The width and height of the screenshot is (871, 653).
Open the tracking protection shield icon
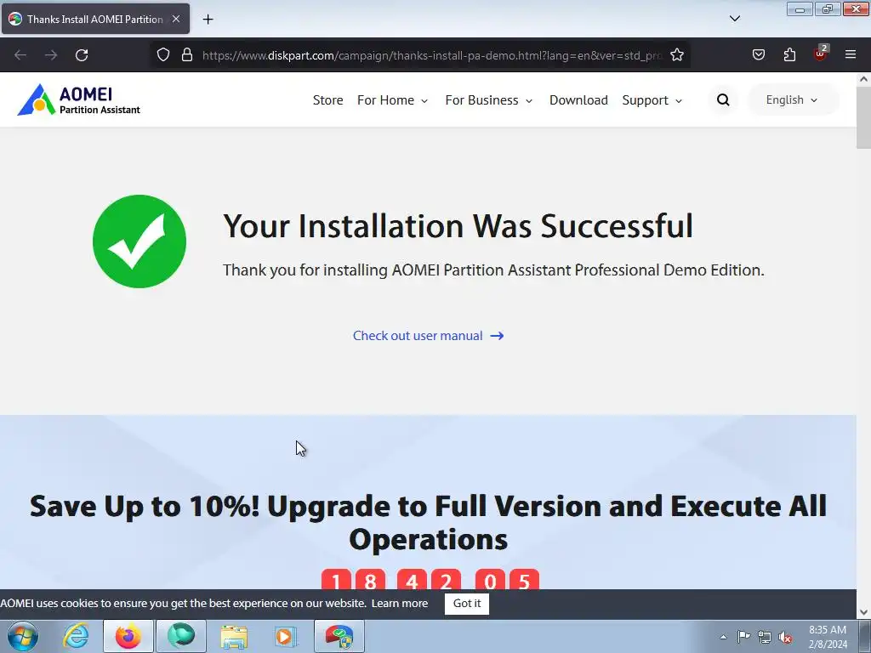[x=162, y=55]
